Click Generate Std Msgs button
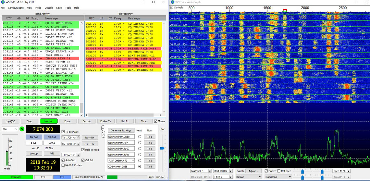The height and width of the screenshot is (181, 370). (x=121, y=130)
